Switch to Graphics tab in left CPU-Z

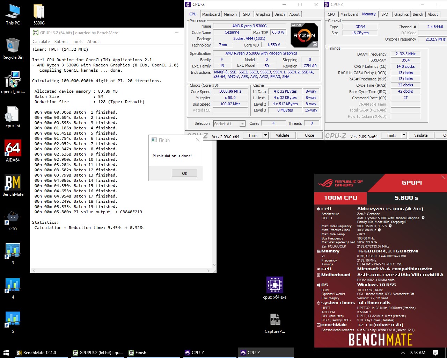pos(263,14)
